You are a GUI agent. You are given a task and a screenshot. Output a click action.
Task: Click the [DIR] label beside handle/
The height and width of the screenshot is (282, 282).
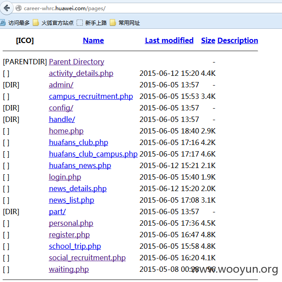click(11, 119)
